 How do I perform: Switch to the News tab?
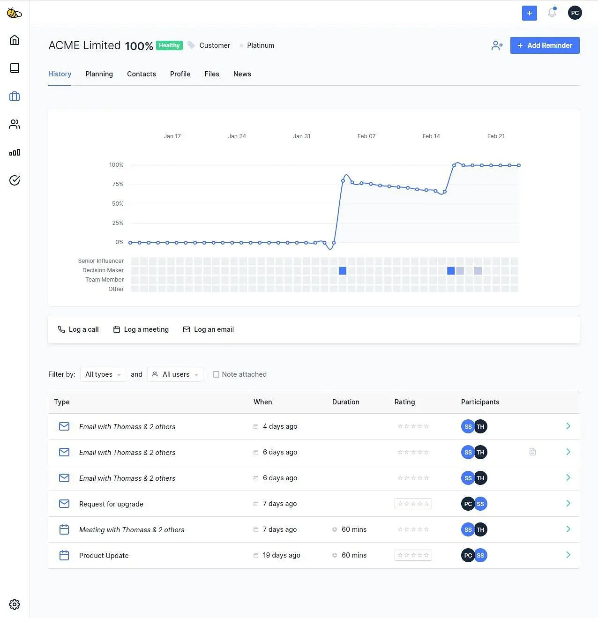[242, 74]
